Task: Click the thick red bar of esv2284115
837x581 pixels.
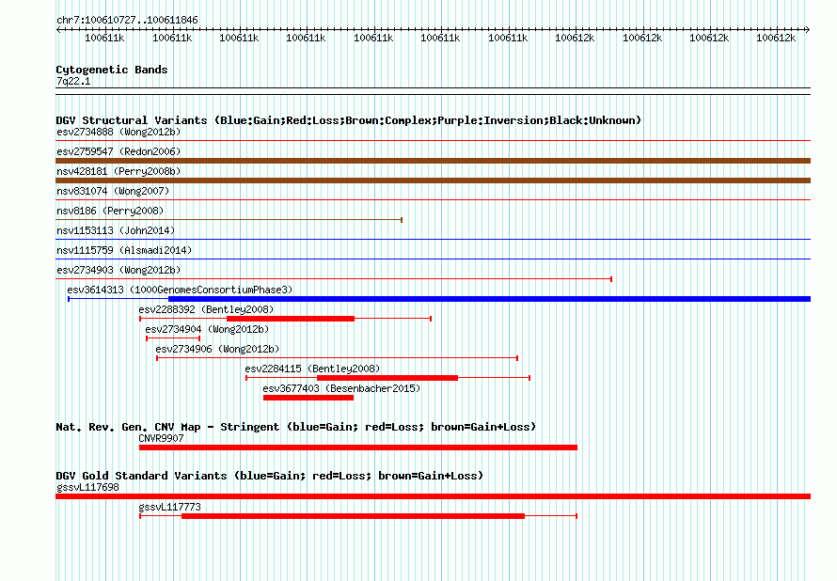Action: (x=387, y=378)
